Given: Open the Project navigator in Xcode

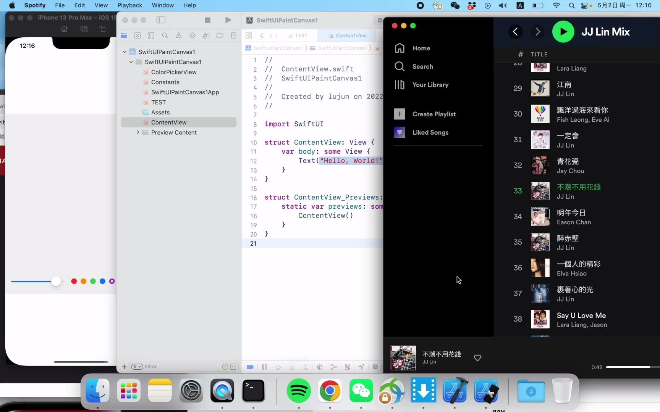Looking at the screenshot, I should click(124, 35).
